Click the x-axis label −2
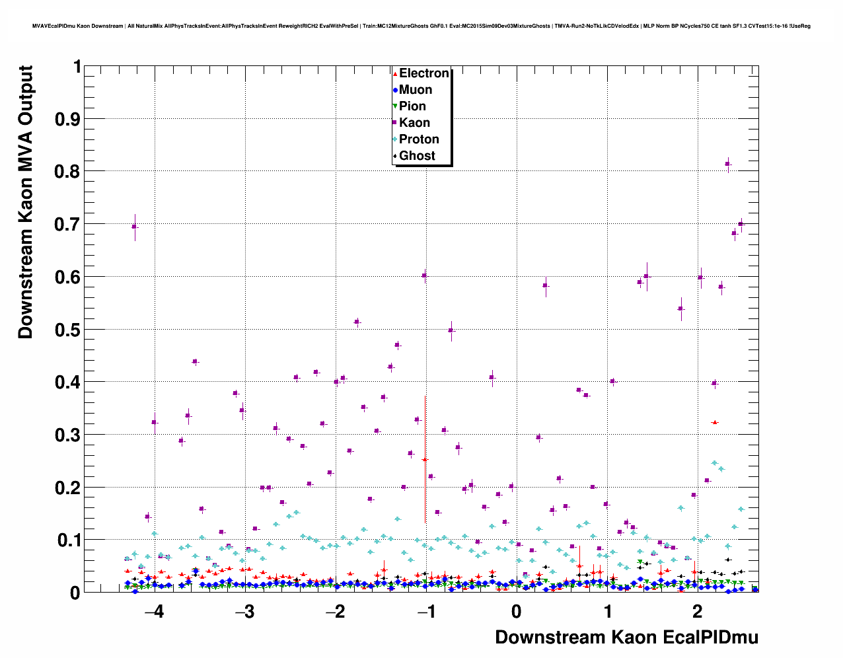The height and width of the screenshot is (658, 843). (336, 612)
